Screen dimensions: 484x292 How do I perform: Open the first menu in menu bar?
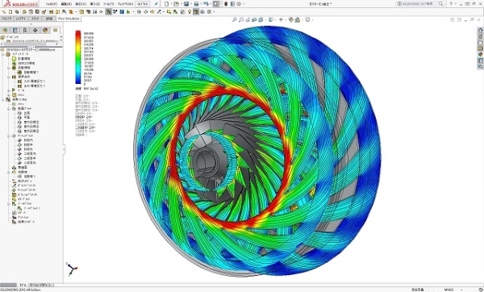click(51, 4)
